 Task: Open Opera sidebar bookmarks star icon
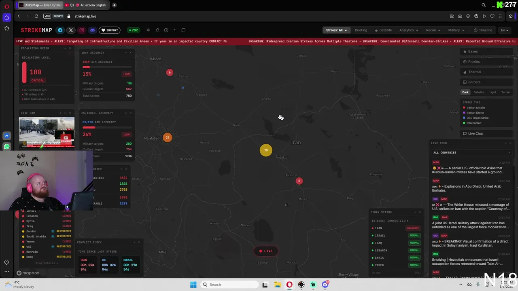(x=6, y=28)
